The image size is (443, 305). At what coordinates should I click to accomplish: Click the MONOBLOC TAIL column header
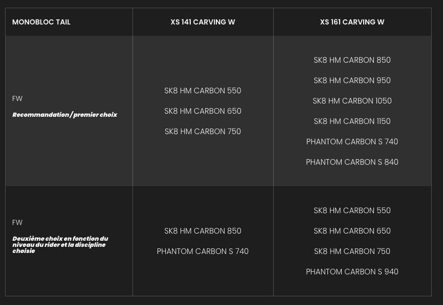41,22
